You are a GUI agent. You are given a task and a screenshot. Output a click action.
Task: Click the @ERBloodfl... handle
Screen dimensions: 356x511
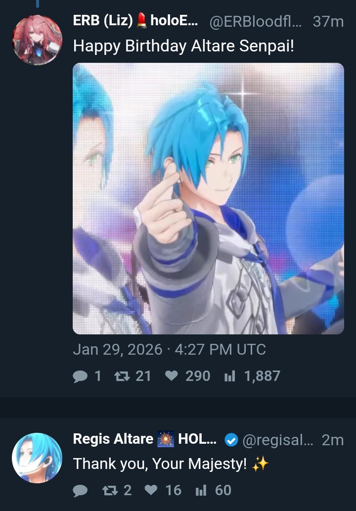point(256,21)
